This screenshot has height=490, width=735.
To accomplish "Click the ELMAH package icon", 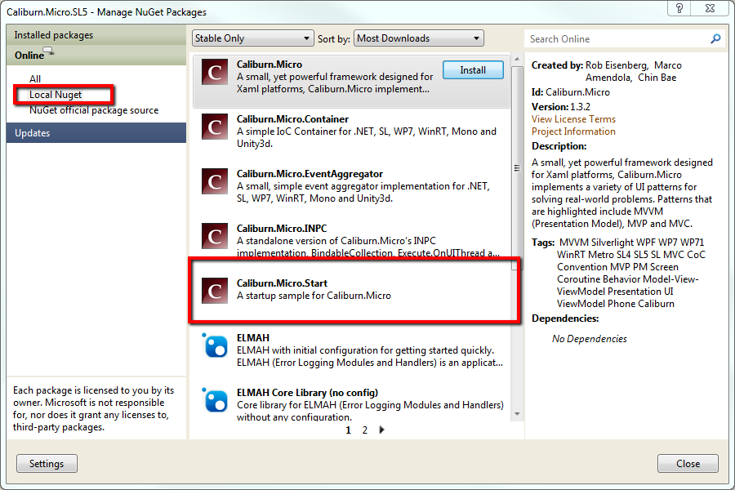I will click(215, 345).
